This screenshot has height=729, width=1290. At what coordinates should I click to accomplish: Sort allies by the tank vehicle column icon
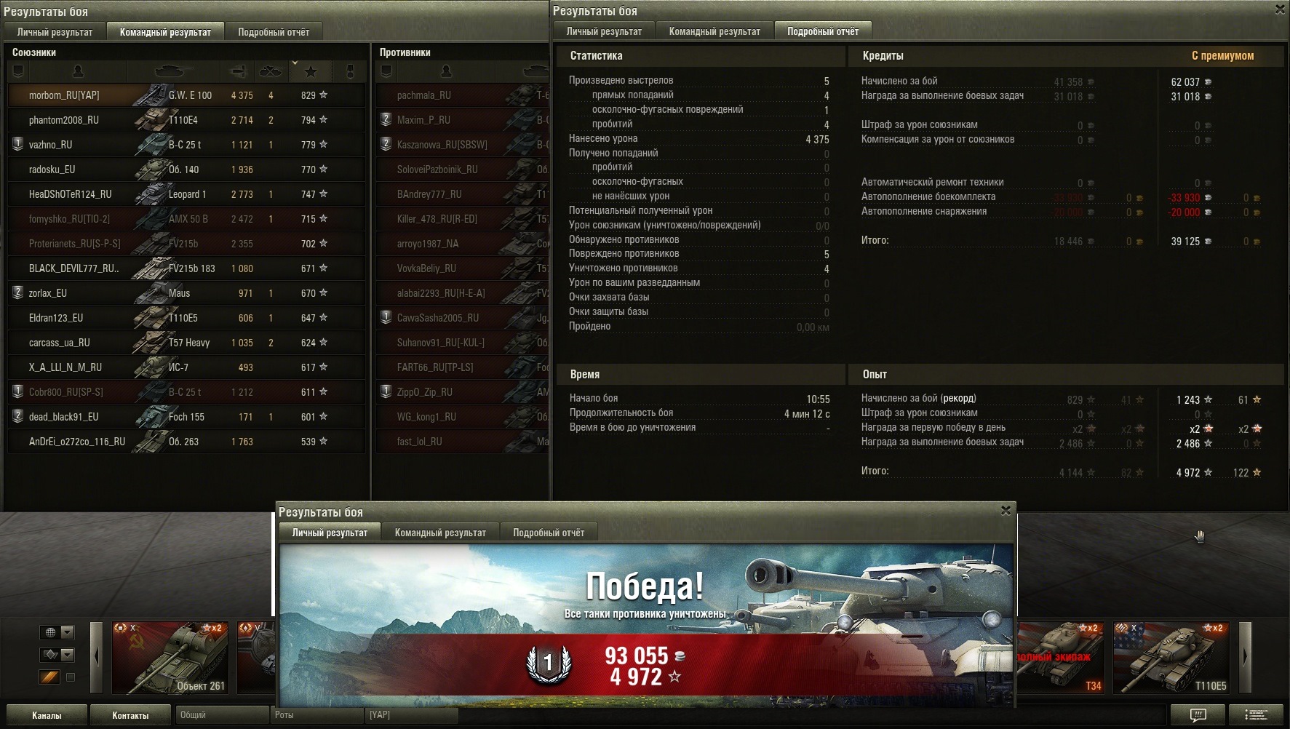coord(173,71)
